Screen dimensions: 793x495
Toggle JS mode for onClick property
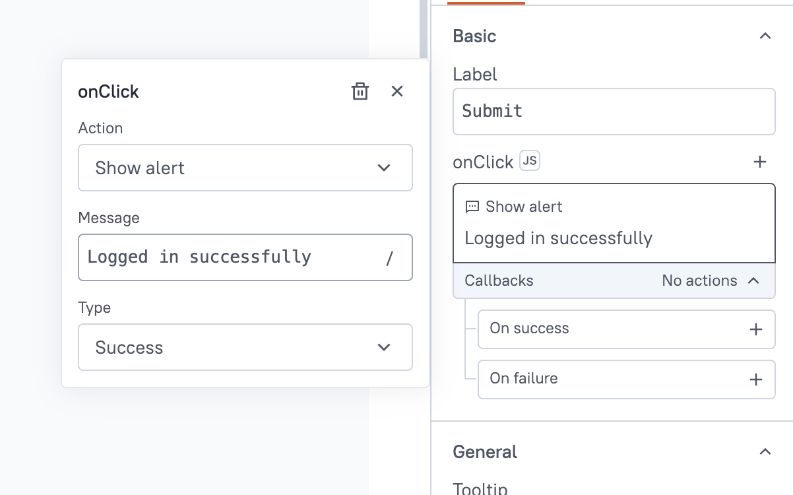click(x=530, y=161)
